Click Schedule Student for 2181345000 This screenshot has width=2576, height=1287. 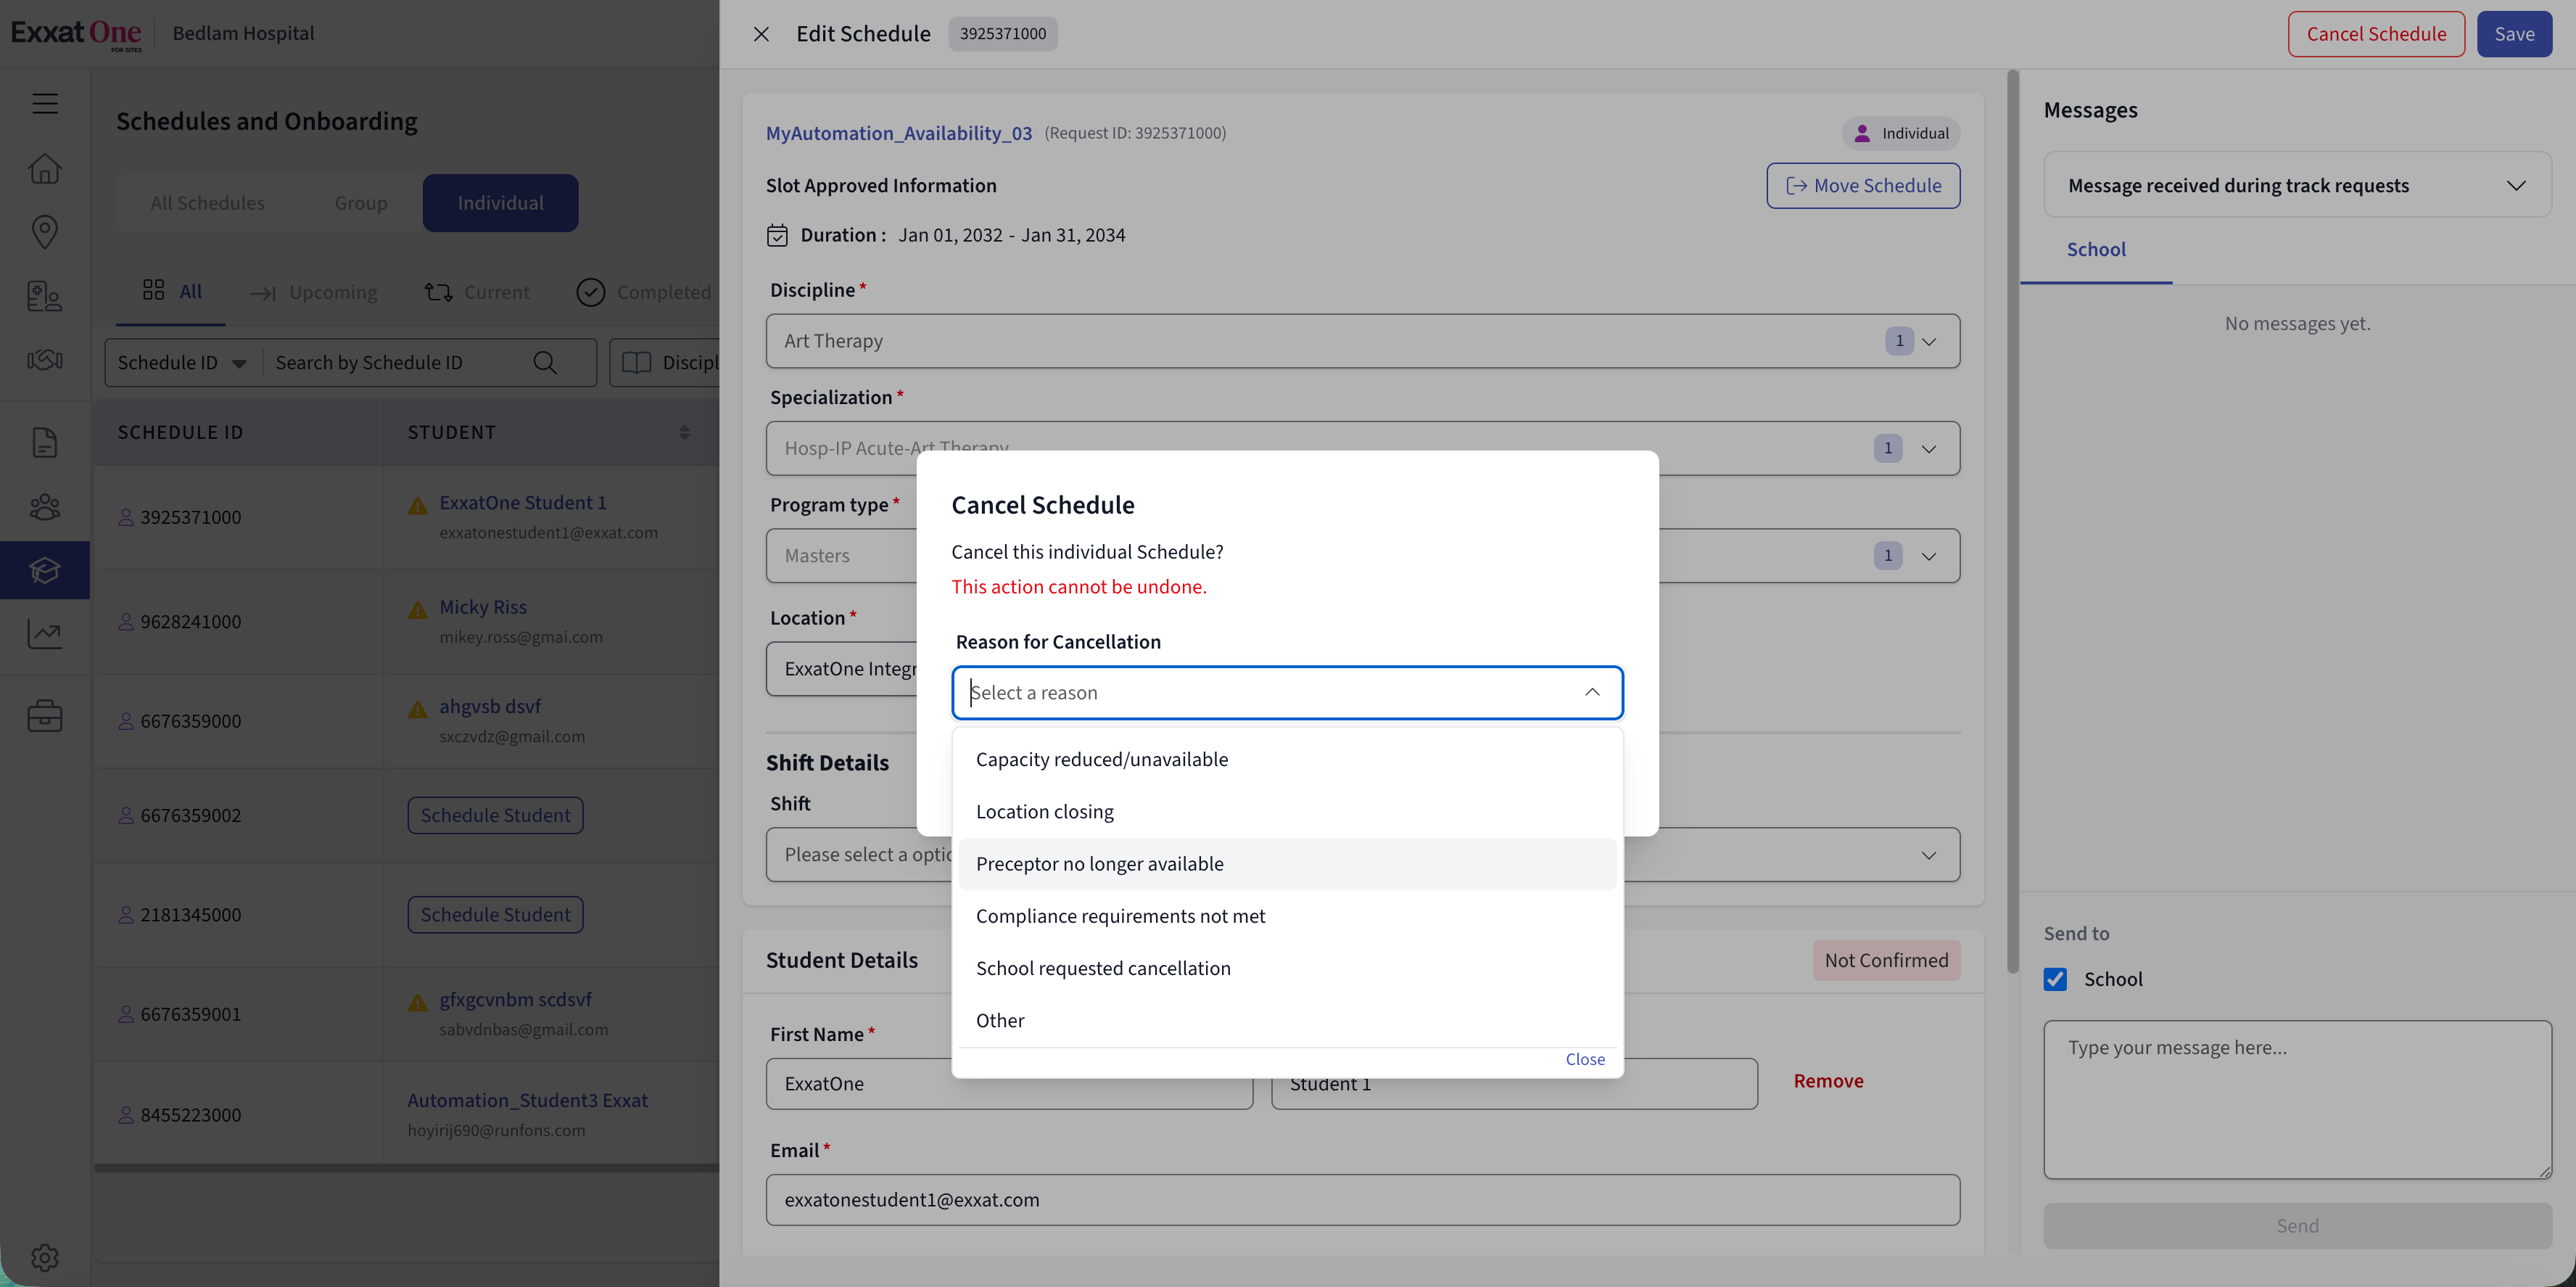(x=495, y=914)
